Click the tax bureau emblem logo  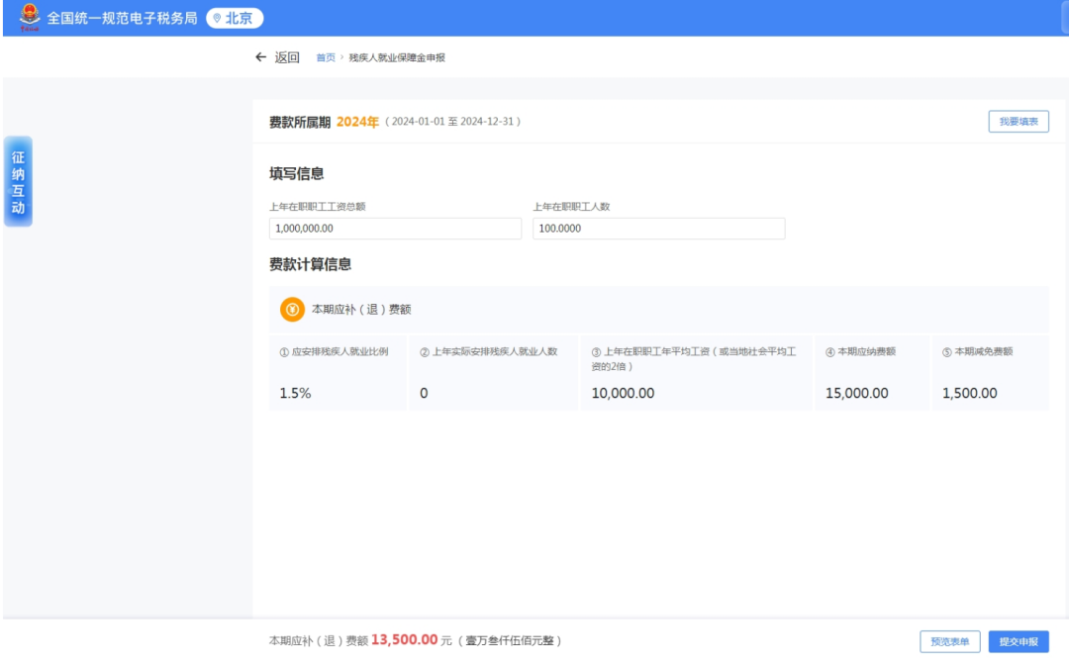coord(30,17)
